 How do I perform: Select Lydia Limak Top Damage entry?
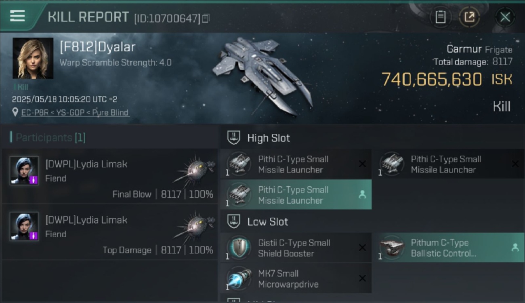110,232
